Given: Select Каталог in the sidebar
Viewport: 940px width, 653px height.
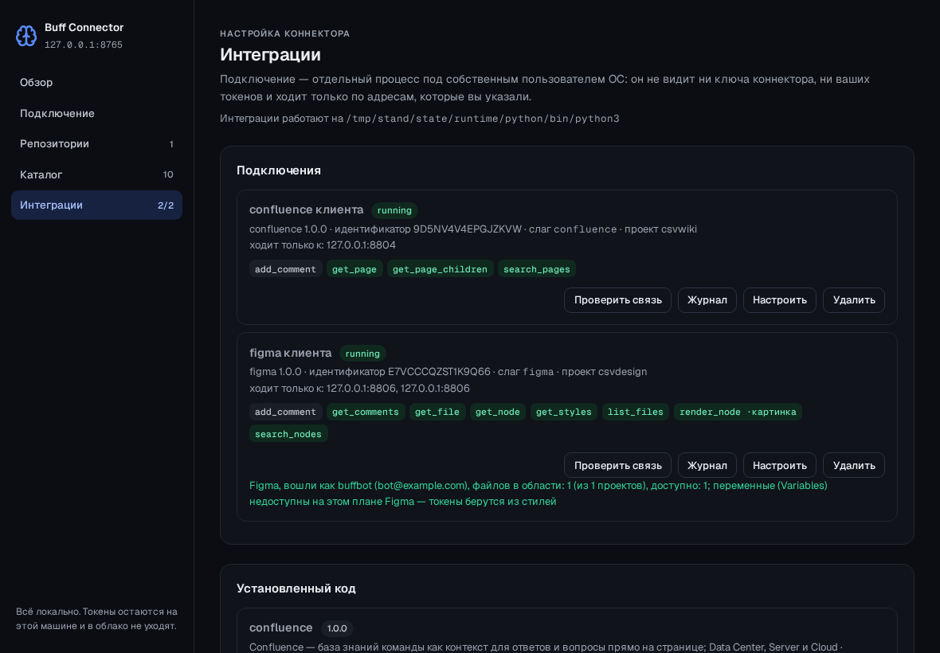Looking at the screenshot, I should click(x=96, y=174).
